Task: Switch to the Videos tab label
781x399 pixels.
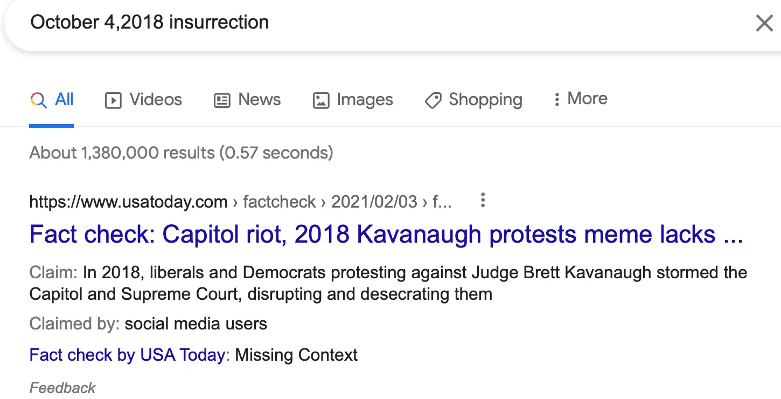Action: pos(156,100)
